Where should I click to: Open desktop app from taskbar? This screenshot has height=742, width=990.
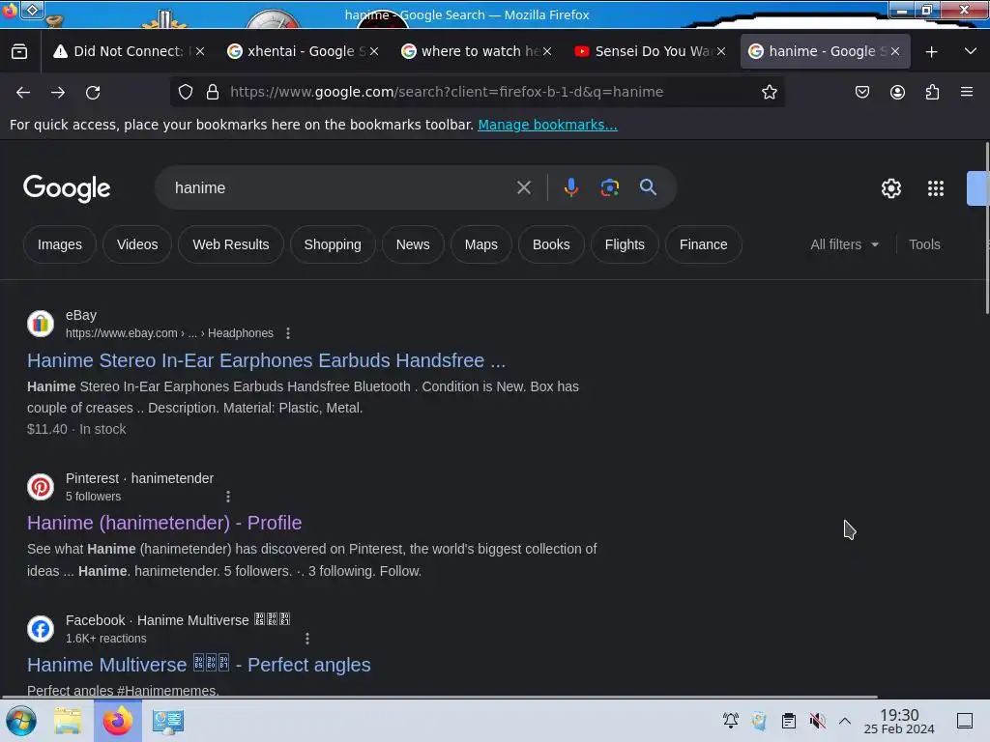click(x=168, y=721)
